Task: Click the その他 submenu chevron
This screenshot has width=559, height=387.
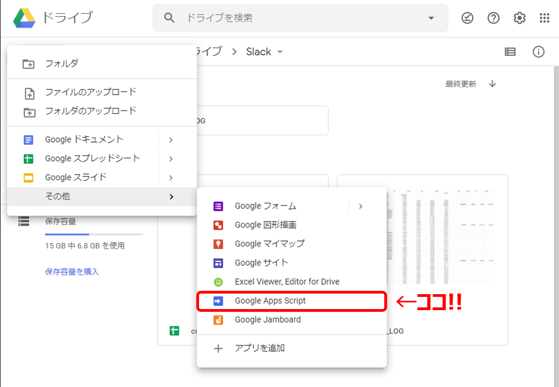Action: click(171, 197)
